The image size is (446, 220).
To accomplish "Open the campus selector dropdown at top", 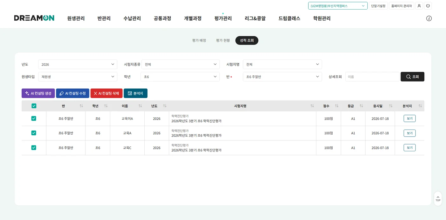I will point(338,6).
